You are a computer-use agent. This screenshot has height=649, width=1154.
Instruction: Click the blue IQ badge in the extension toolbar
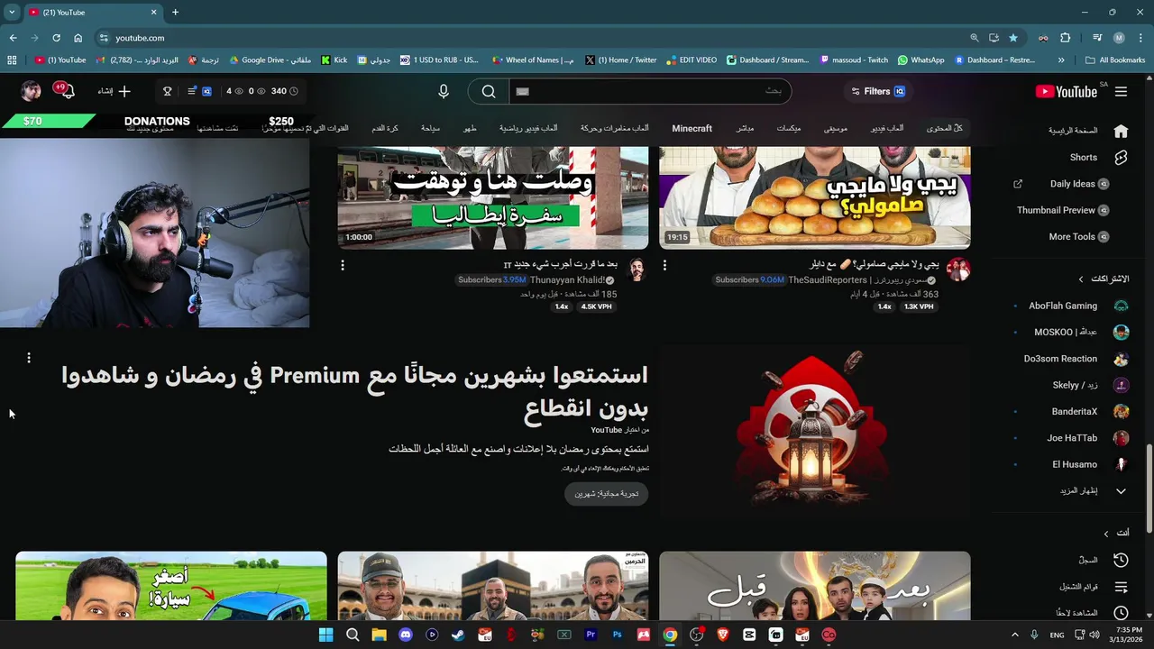pos(206,91)
